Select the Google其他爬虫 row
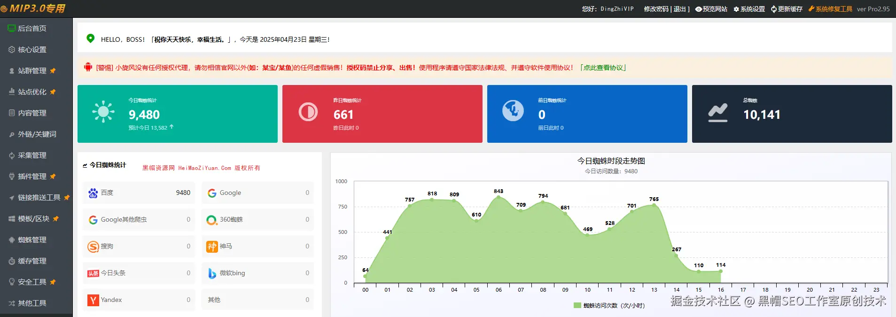This screenshot has height=317, width=896. pos(139,219)
